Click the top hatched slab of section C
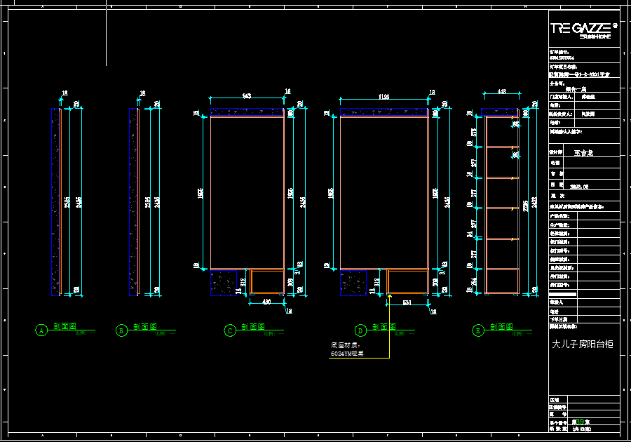Image resolution: width=631 pixels, height=442 pixels. pyautogui.click(x=247, y=112)
